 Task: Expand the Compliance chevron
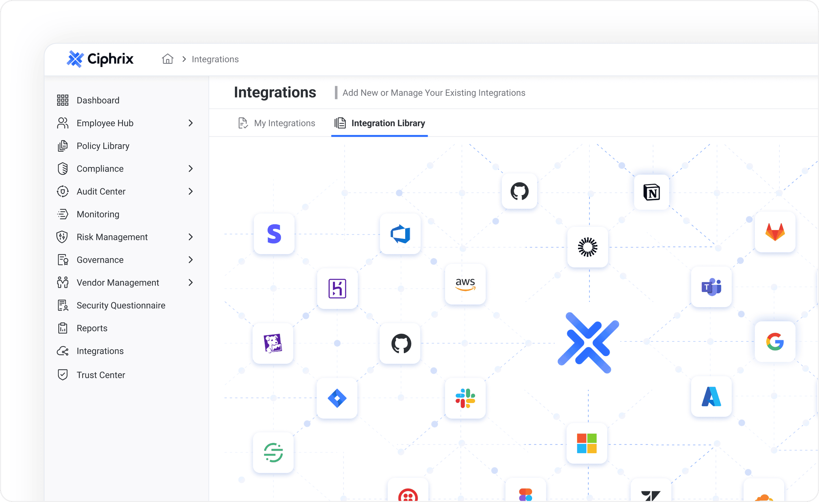click(191, 169)
